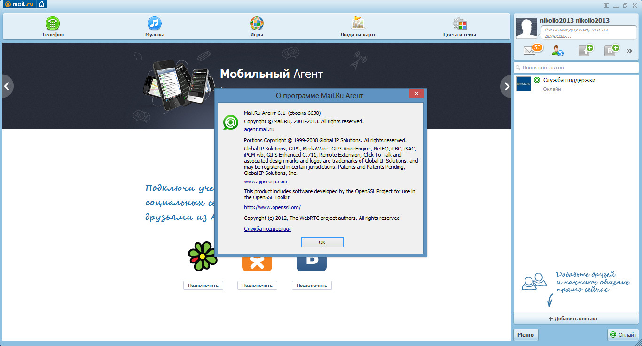This screenshot has width=642, height=346.
Task: Show previous banner with left arrow
Action: (x=7, y=86)
